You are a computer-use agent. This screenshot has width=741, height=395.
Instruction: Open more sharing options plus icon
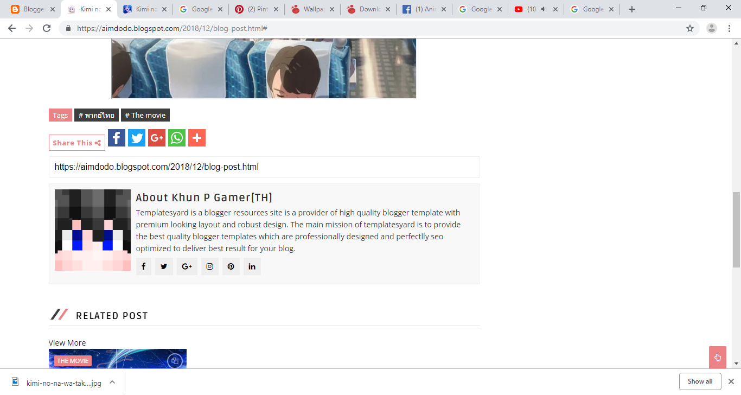pos(197,138)
